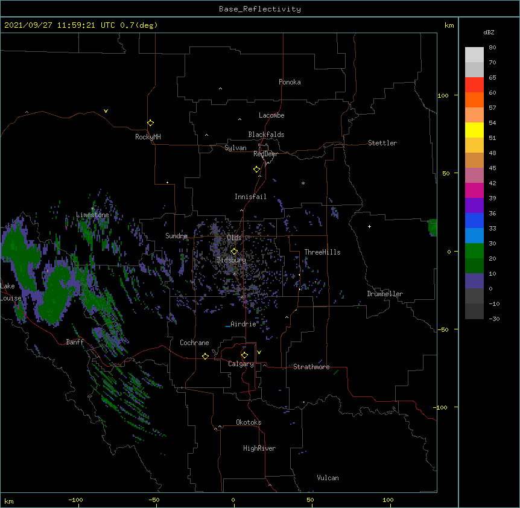Pick the dark green 10-20 dBZ legend color

click(474, 266)
